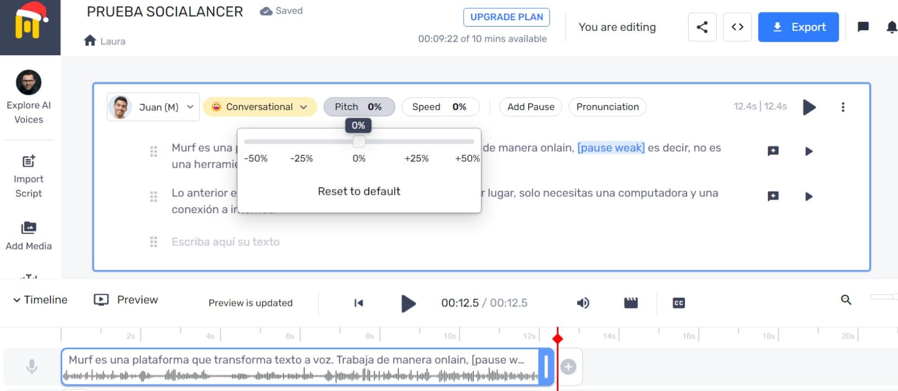Screen dimensions: 898x391
Task: Click the home icon beside Laura
Action: pyautogui.click(x=90, y=41)
